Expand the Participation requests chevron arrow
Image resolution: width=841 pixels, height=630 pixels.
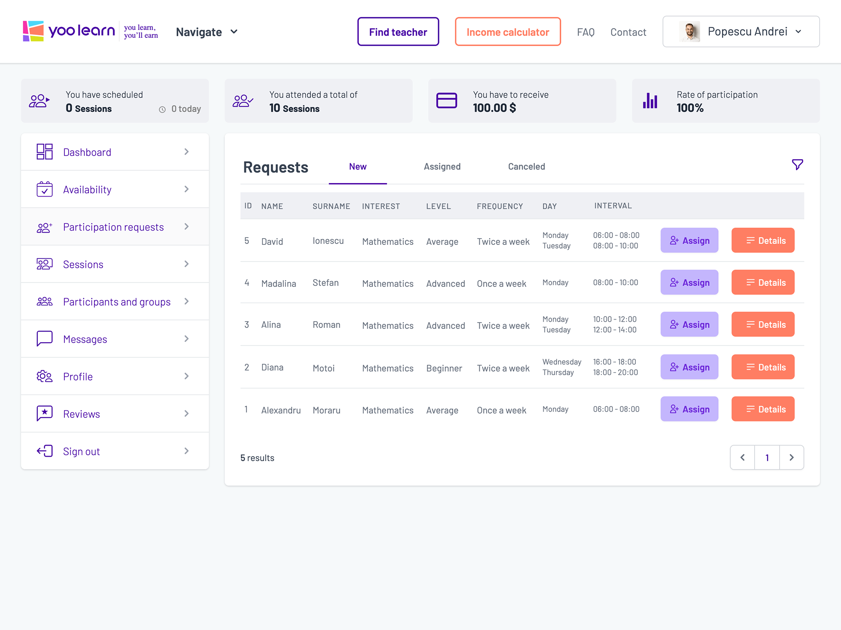click(x=187, y=226)
